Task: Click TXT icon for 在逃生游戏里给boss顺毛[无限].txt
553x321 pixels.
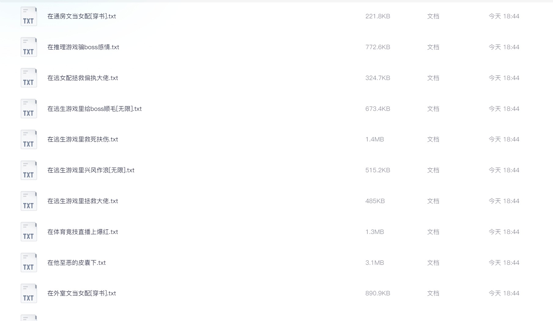Action: tap(29, 109)
